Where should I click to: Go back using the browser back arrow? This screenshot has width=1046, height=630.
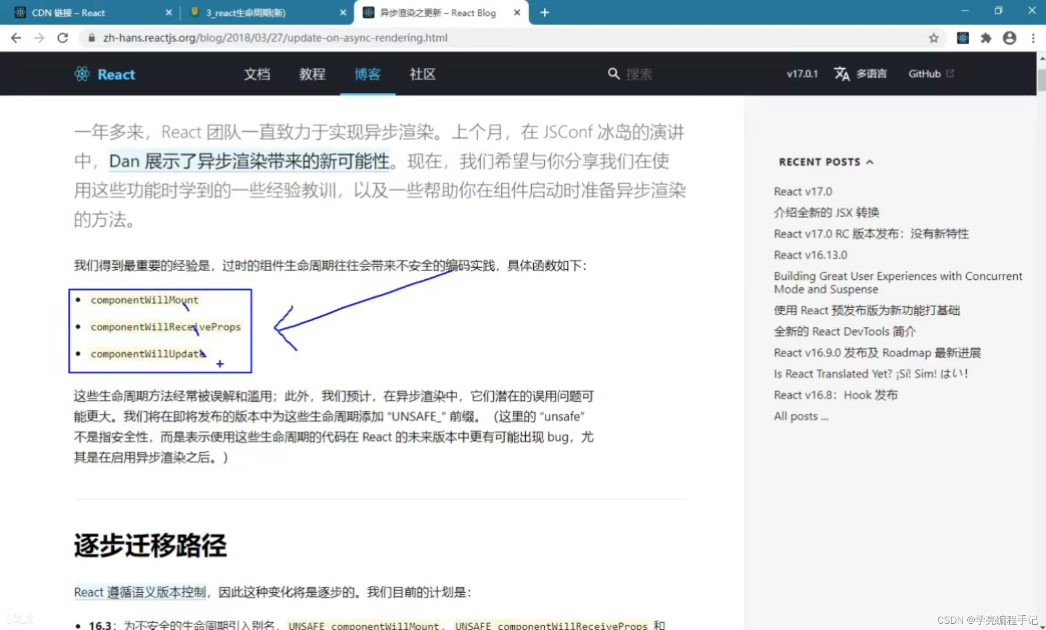point(16,38)
